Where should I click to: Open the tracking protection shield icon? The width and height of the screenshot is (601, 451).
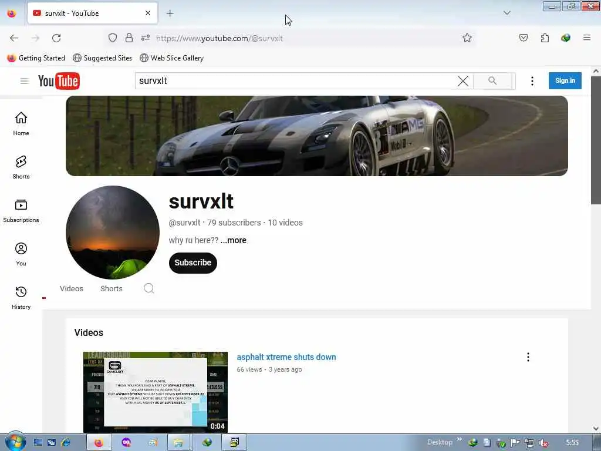pos(112,38)
